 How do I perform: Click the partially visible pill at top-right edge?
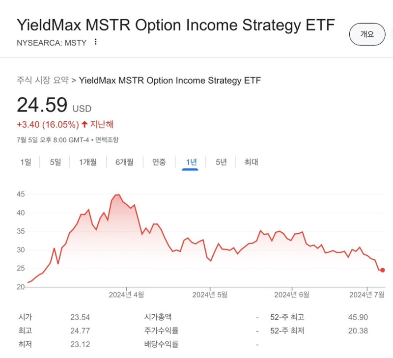(391, 34)
